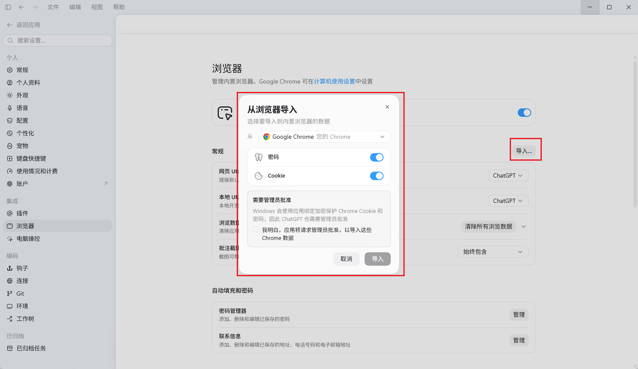The image size is (638, 369).
Task: Click 管理 for 密码管理器
Action: tap(519, 315)
